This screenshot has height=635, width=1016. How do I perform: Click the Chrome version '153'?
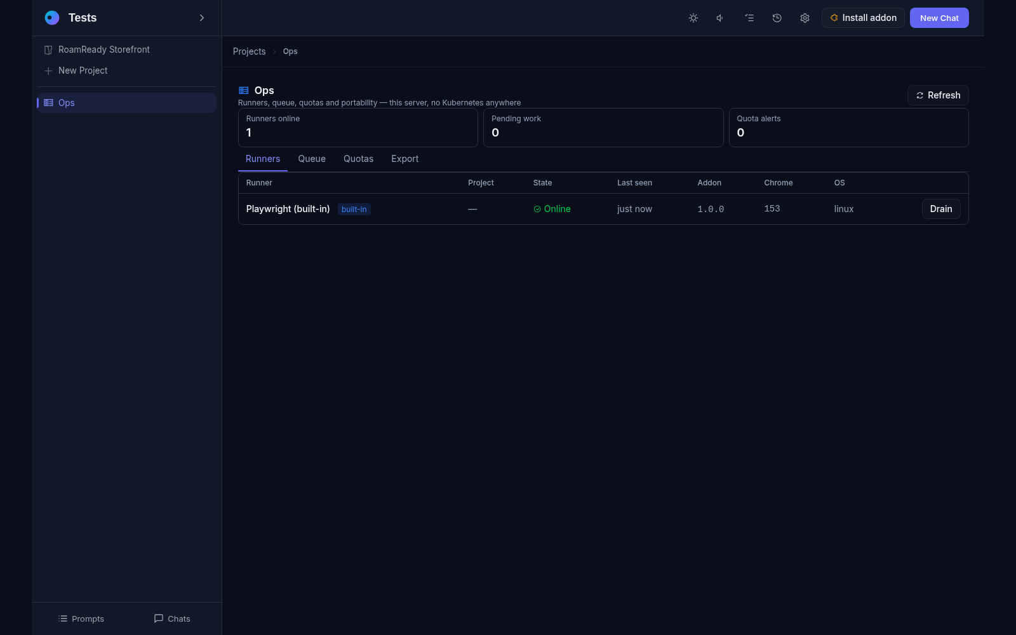click(772, 209)
